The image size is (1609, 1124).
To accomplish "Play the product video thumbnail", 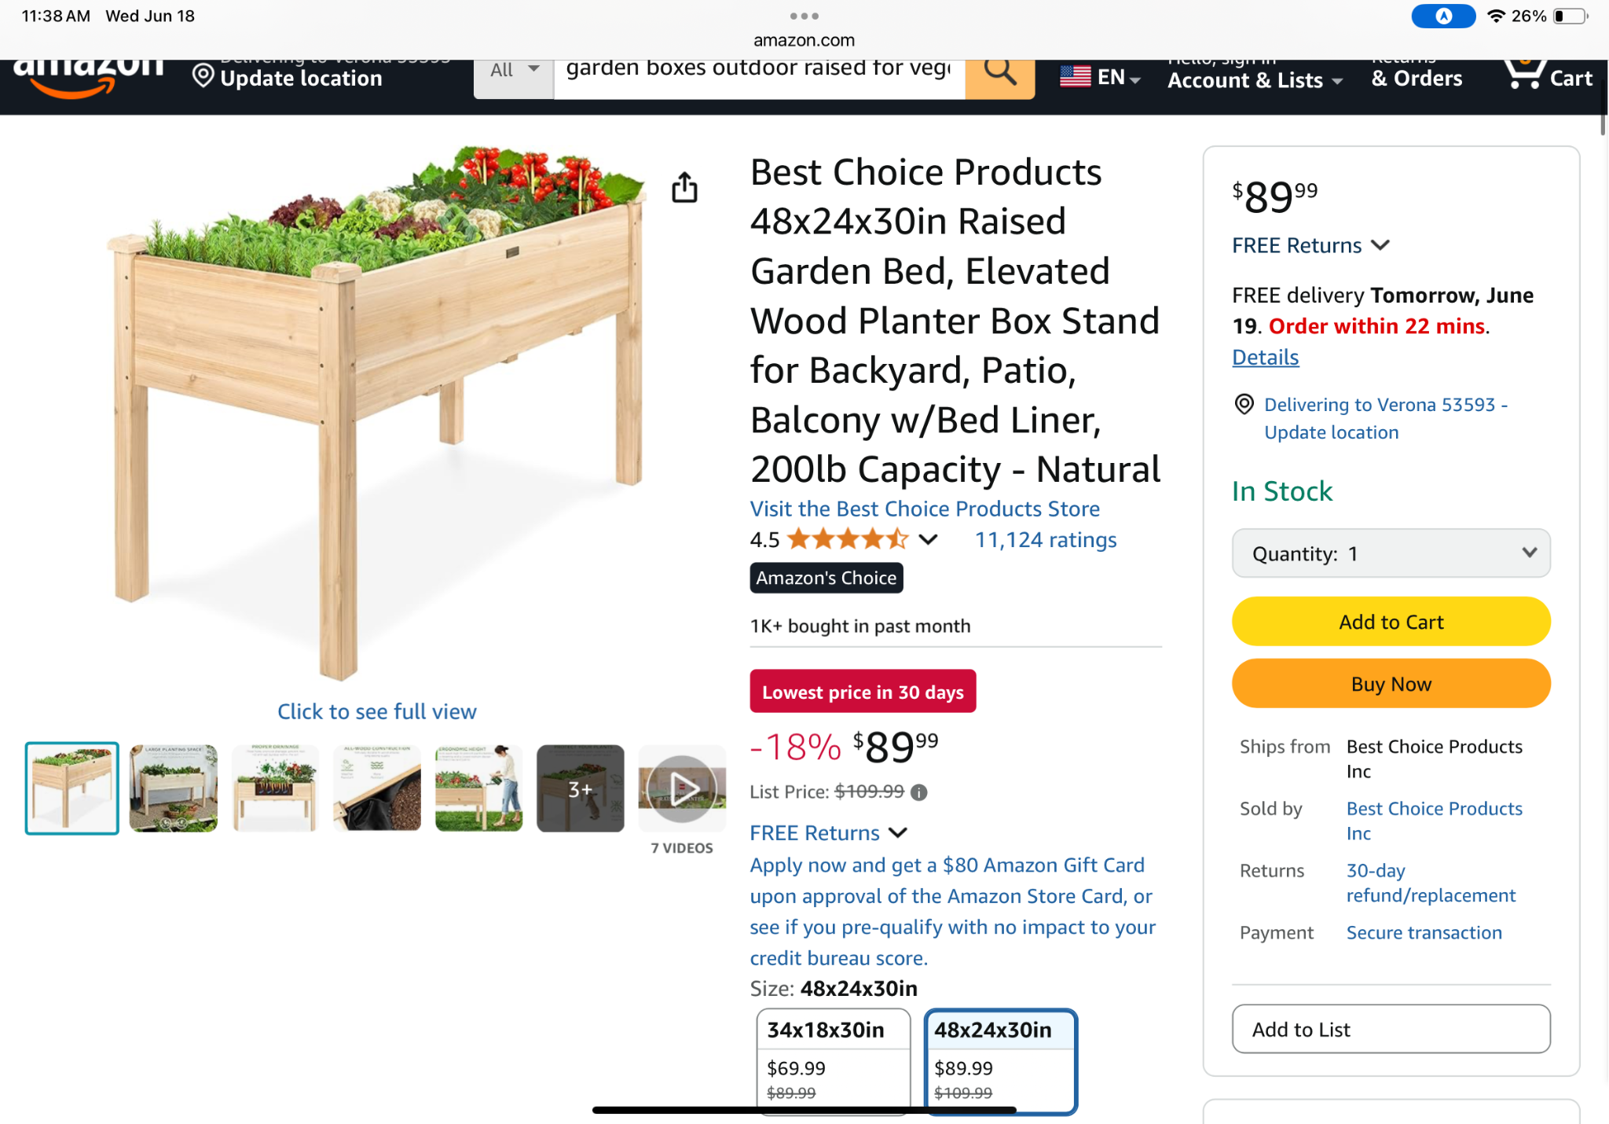I will tap(682, 788).
